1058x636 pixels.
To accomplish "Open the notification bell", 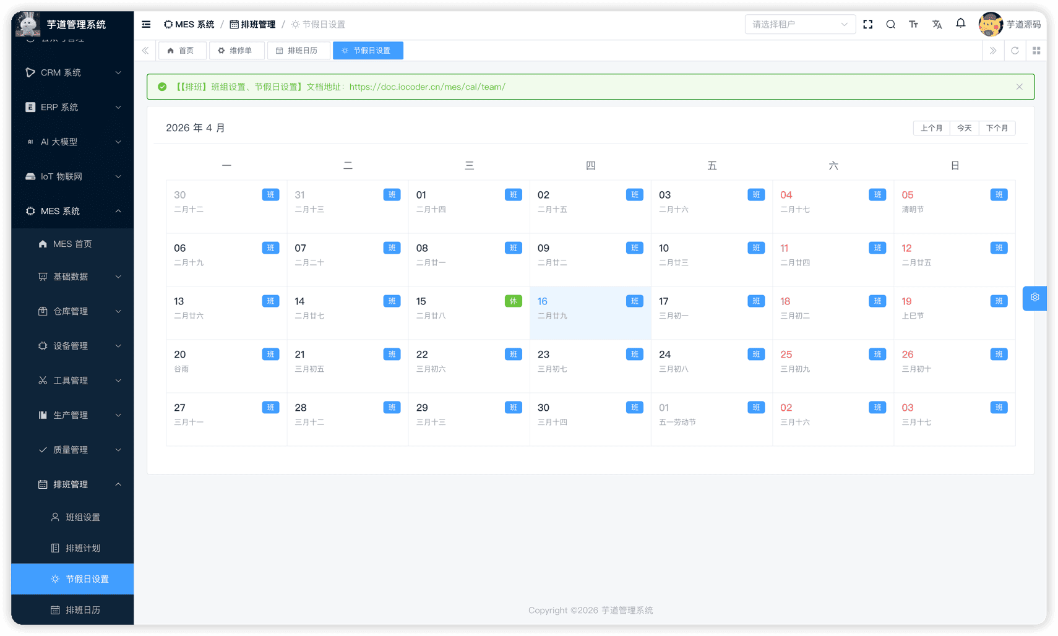I will pos(960,24).
